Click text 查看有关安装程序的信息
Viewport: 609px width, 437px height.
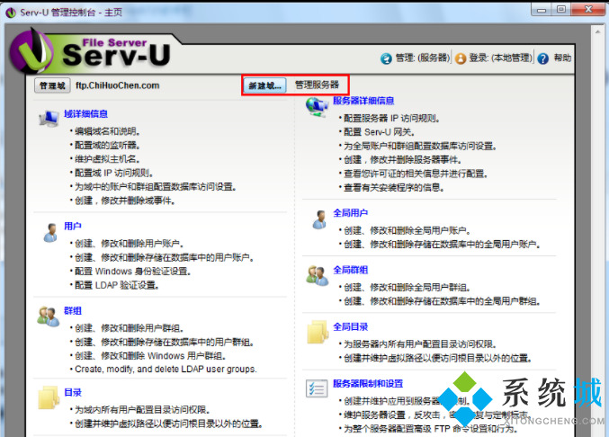click(x=394, y=188)
